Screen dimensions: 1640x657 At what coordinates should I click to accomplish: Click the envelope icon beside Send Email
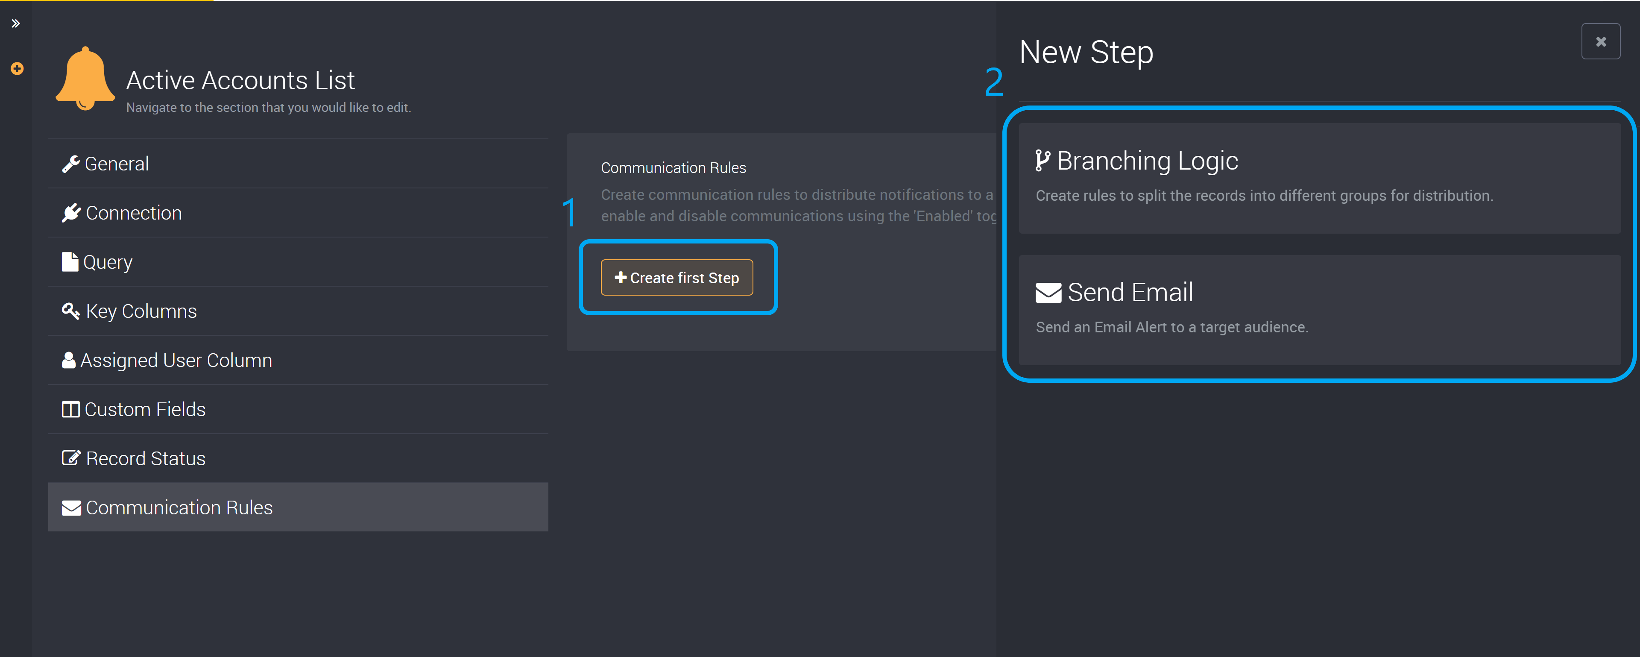pyautogui.click(x=1048, y=293)
